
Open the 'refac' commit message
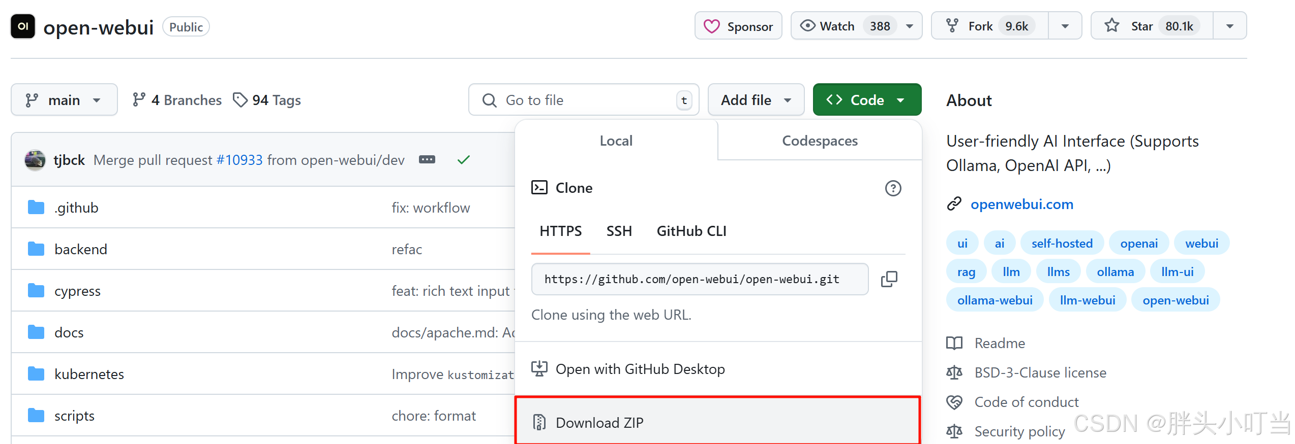(407, 249)
